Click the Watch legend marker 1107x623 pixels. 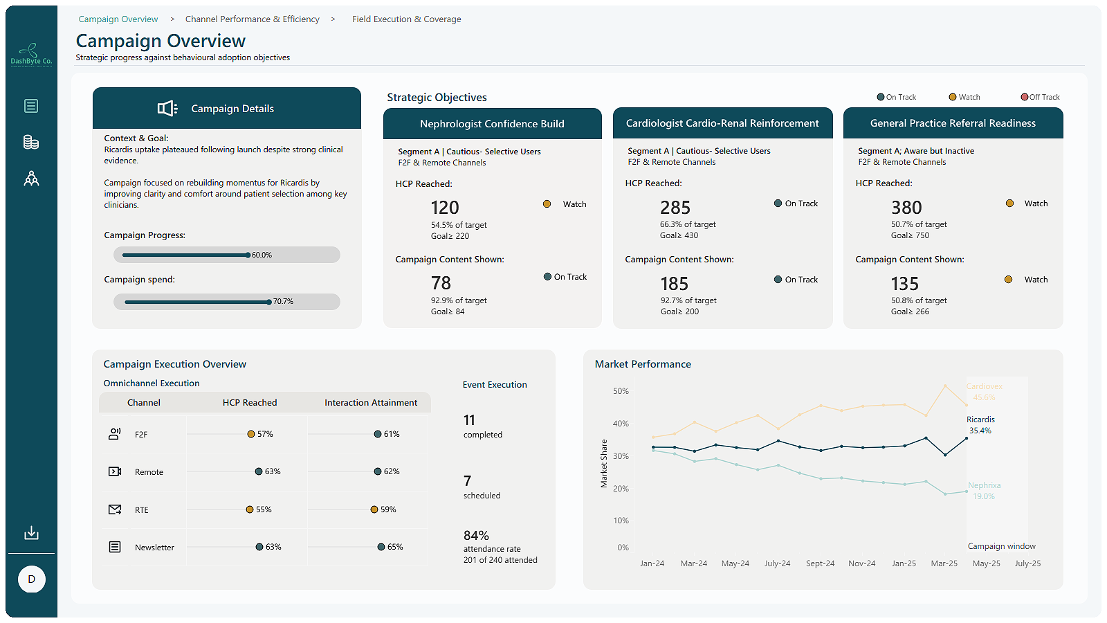pos(953,97)
